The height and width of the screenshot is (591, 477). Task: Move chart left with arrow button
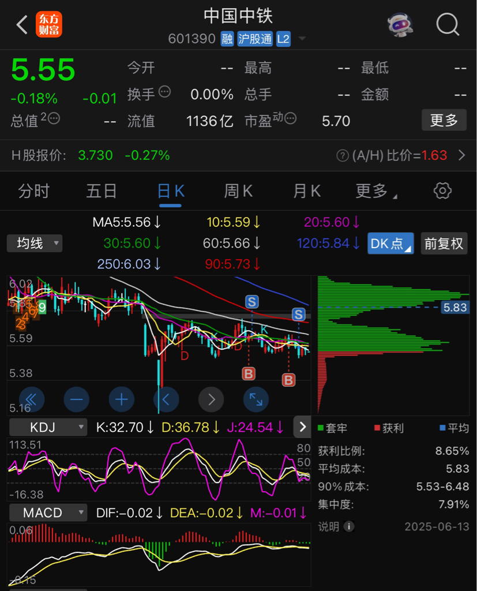click(166, 399)
